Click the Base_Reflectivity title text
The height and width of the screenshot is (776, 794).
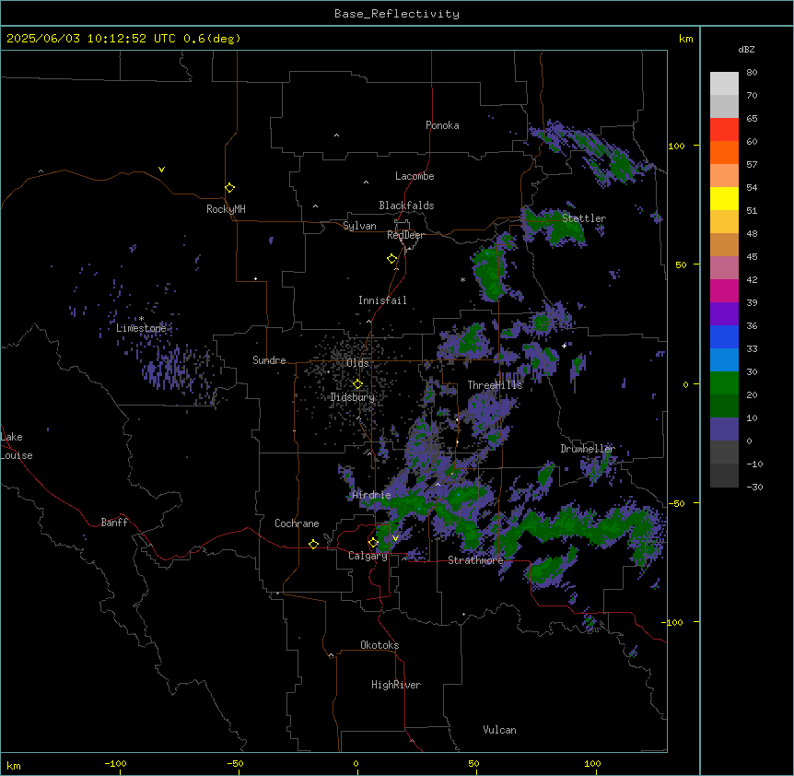pos(397,14)
